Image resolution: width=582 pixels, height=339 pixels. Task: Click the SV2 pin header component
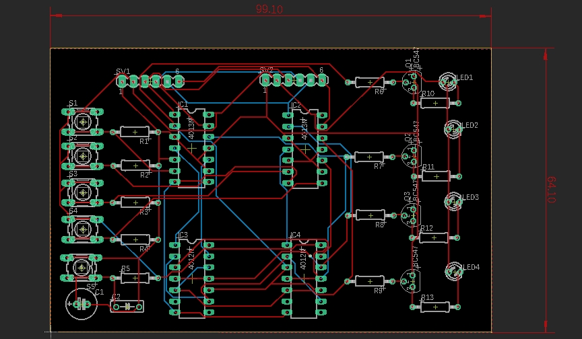coord(294,79)
